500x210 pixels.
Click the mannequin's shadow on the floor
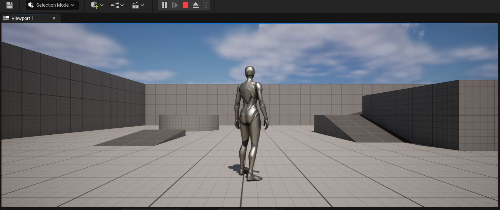[x=234, y=168]
